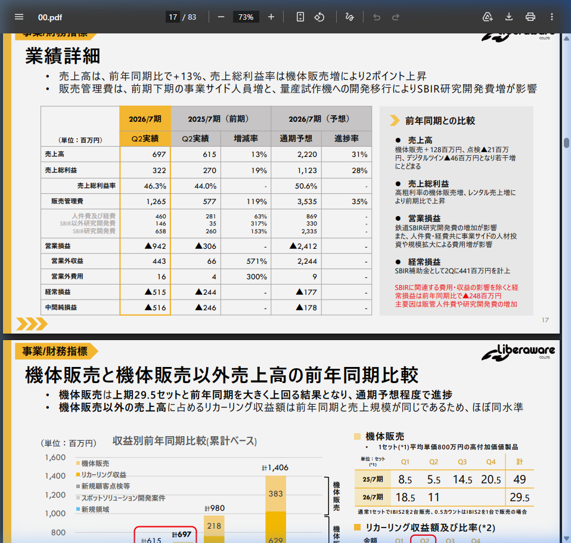Activate the draw annotation tool
Viewport: 571px width, 543px height.
click(350, 17)
